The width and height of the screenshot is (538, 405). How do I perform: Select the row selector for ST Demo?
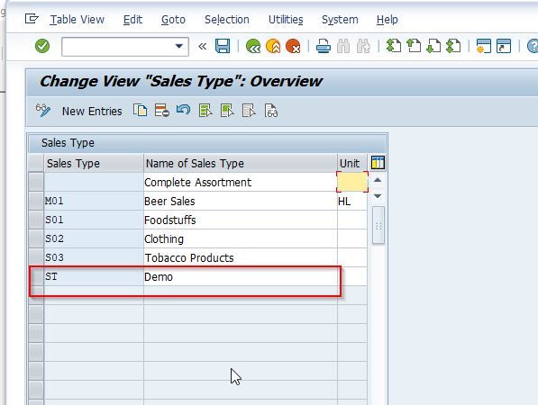pyautogui.click(x=36, y=276)
